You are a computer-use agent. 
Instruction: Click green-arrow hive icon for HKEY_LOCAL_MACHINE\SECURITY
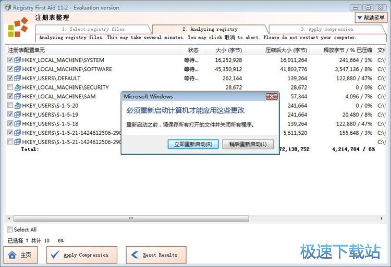pyautogui.click(x=17, y=87)
